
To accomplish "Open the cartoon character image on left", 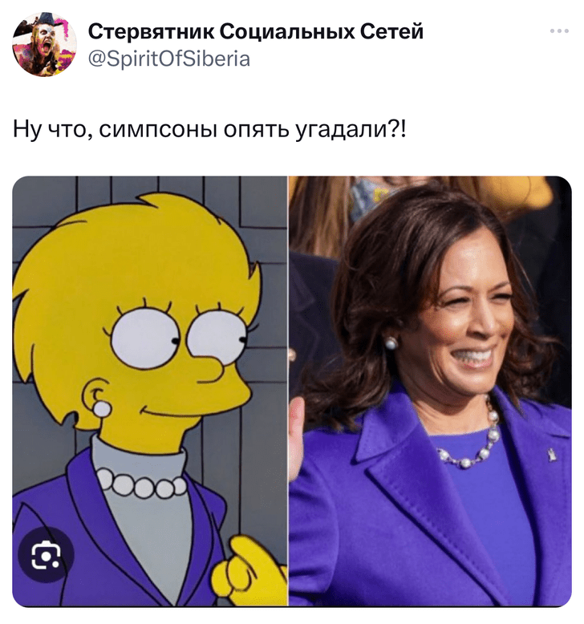I will [150, 391].
